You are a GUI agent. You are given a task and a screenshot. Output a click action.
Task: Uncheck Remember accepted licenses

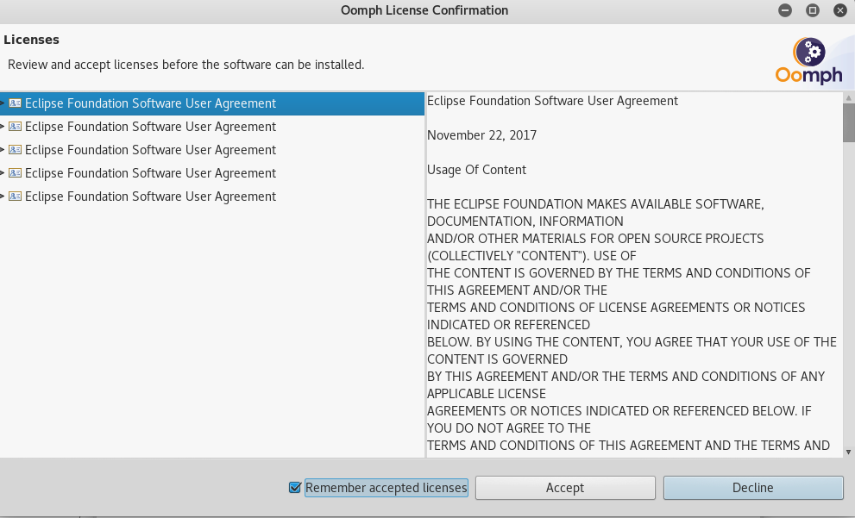click(294, 487)
